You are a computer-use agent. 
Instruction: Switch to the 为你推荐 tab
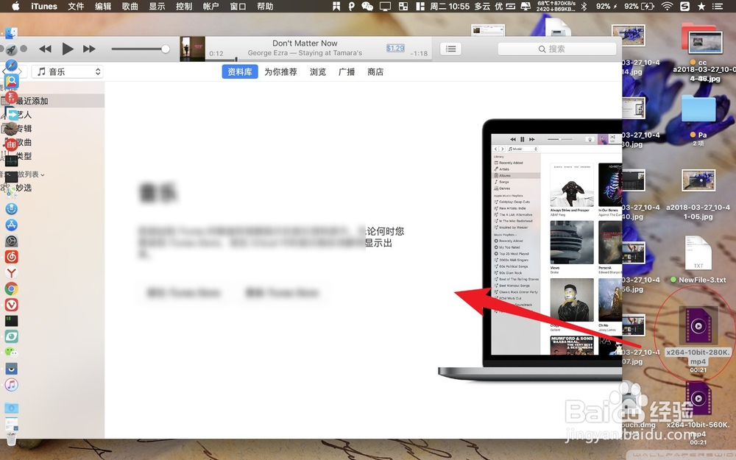[x=280, y=72]
